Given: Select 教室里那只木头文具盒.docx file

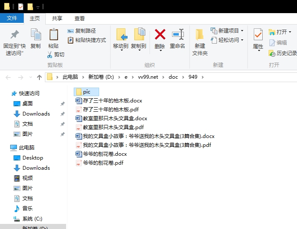Looking at the screenshot, I should [x=111, y=119].
